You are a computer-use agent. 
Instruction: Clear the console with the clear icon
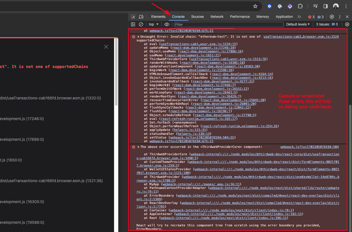point(141,24)
